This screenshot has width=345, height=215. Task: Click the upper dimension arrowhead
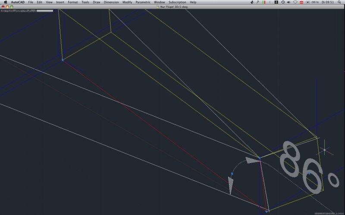pyautogui.click(x=253, y=160)
